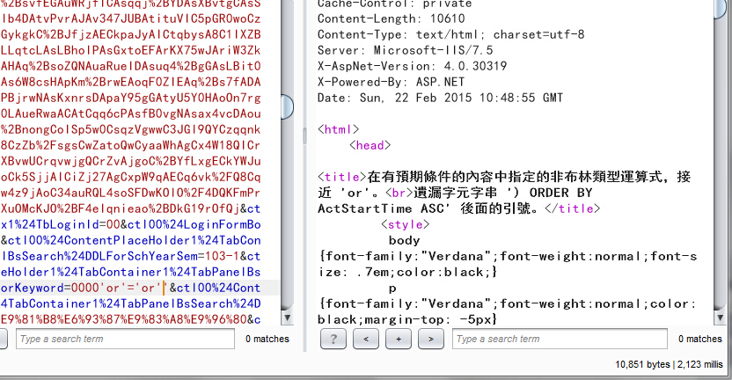Click the request matches count label

click(267, 339)
